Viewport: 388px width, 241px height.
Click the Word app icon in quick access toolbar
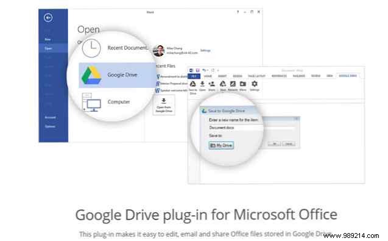[x=191, y=70]
